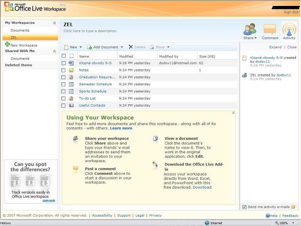Tick the select-all checkbox in header row
This screenshot has width=301, height=226.
coord(64,56)
